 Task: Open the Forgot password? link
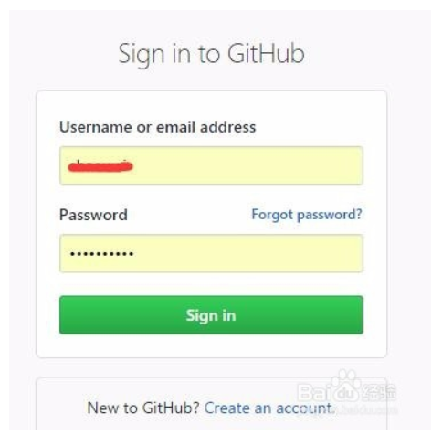point(307,215)
